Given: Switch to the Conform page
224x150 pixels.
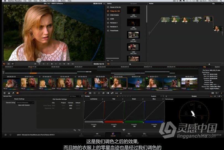Looking at the screenshot, I should [x=97, y=135].
